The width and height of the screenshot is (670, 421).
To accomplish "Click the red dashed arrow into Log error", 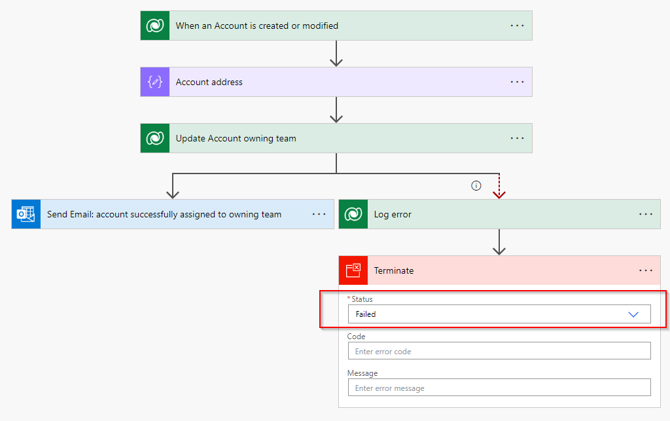I will (499, 187).
